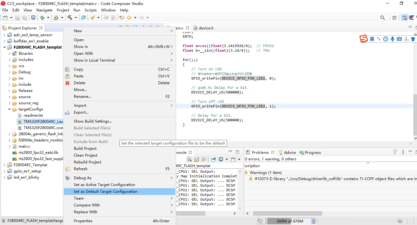The height and width of the screenshot is (225, 417).
Task: Click the Save All toolbar icon
Action: (x=24, y=18)
